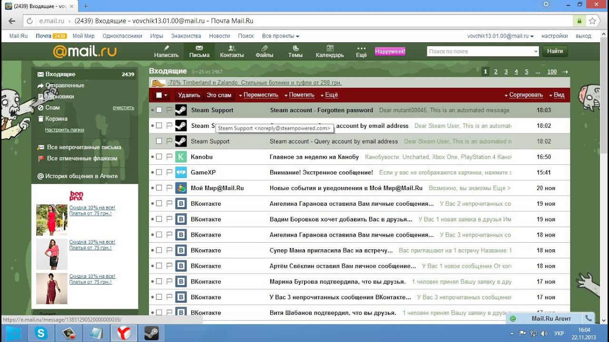Open the Письма envelope icon
Viewport: 609px width, 342px height.
click(199, 48)
